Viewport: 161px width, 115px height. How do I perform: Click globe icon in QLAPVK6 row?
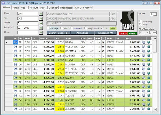(x=148, y=82)
